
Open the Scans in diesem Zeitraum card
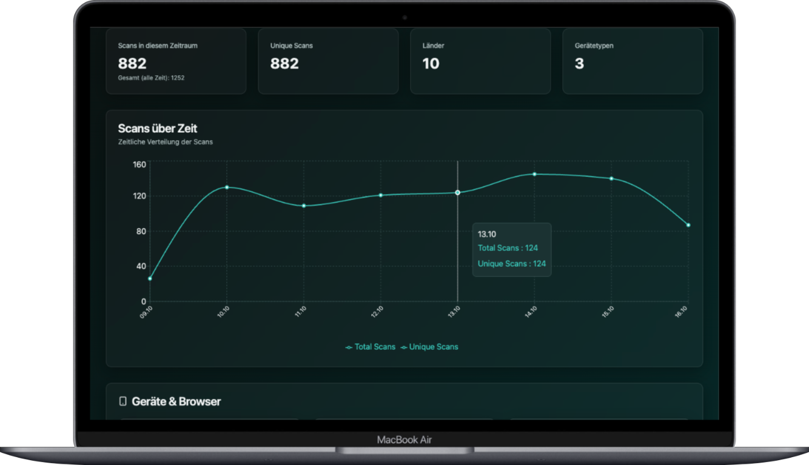point(176,61)
